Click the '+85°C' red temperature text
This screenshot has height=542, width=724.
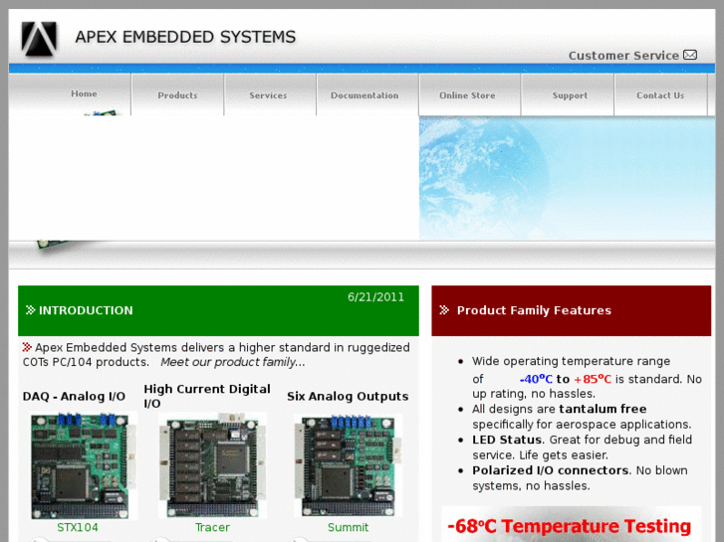point(592,379)
